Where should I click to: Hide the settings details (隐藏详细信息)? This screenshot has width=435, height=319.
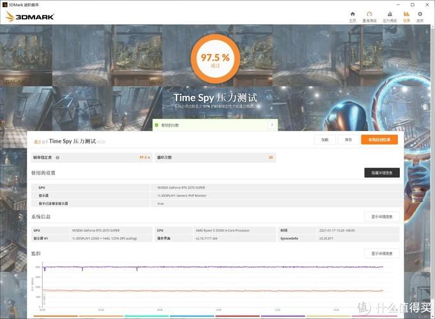click(x=381, y=173)
